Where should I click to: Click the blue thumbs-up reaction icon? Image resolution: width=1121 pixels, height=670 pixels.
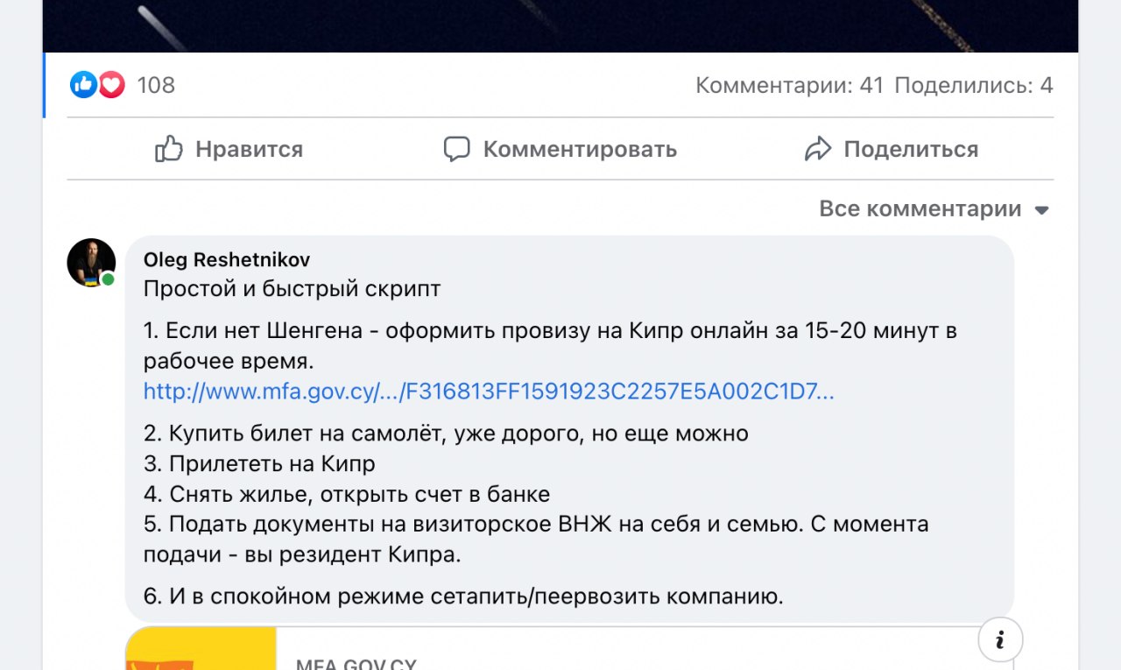[x=83, y=85]
